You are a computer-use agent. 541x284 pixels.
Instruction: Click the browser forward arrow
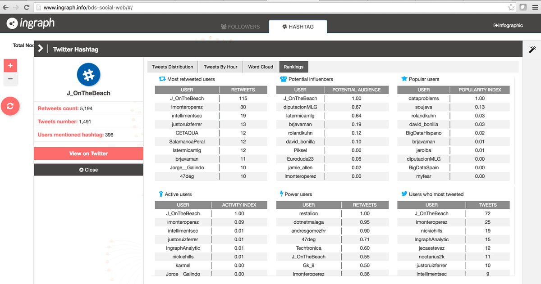click(16, 8)
